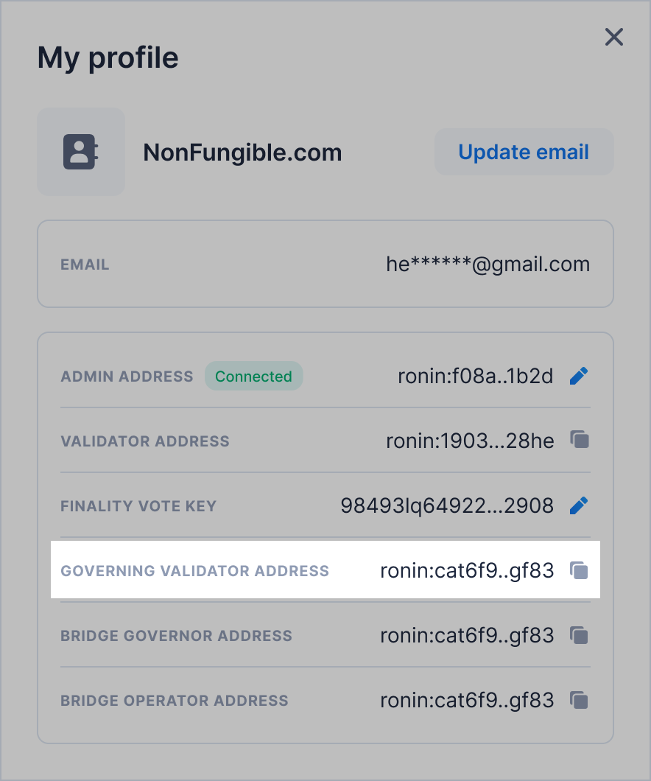Copy the validator address
Screen dimensions: 651x781
point(580,441)
